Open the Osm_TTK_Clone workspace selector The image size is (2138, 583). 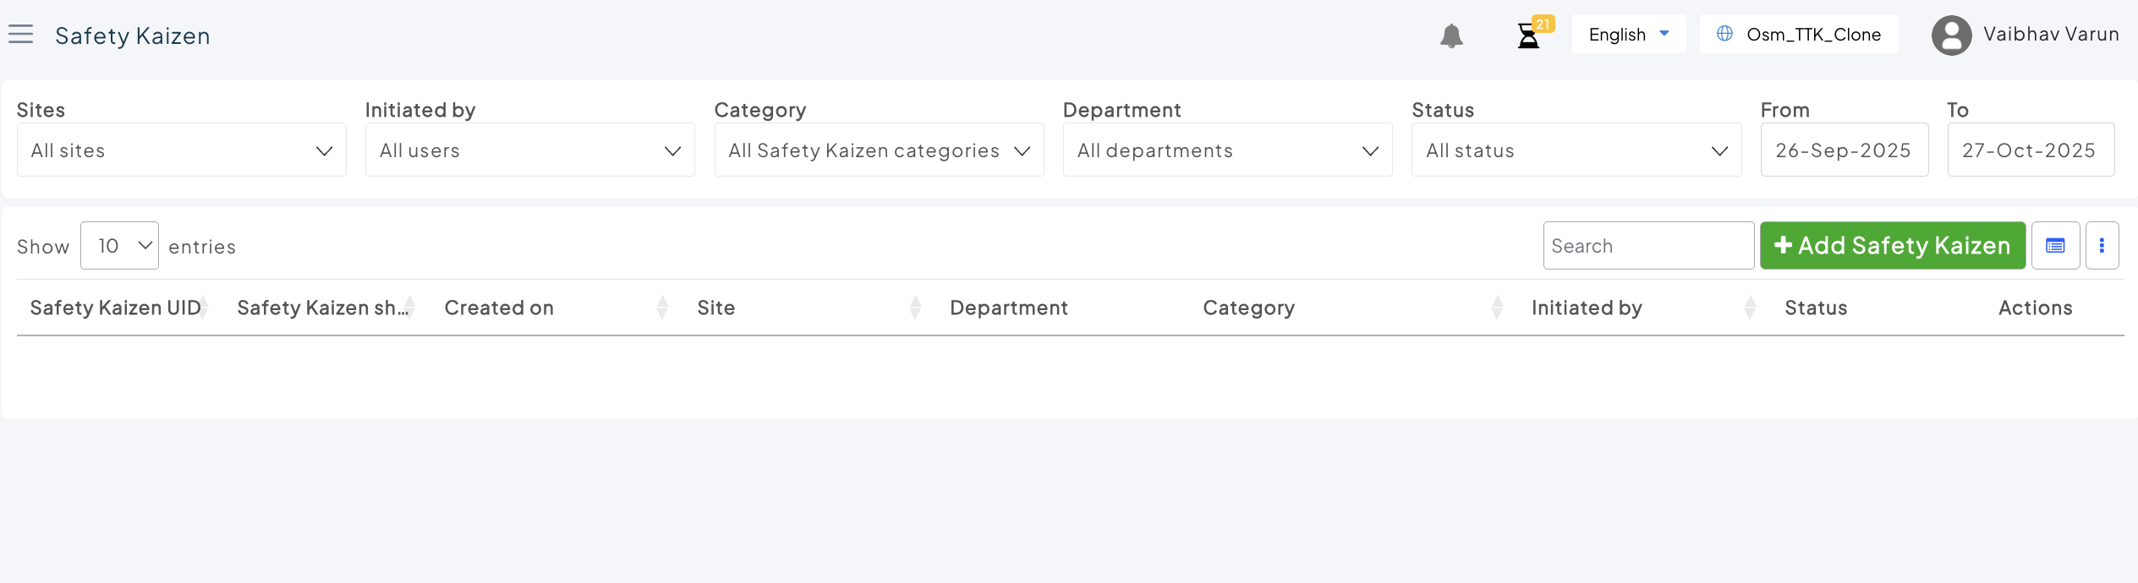(1799, 35)
